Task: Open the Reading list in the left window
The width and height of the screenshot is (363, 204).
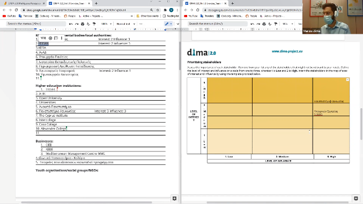Action: [x=171, y=16]
